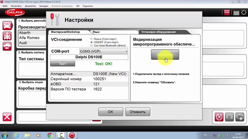Viewport: 248px width, 139px height.
Task: Click the Аппаратное... DS100E (New VCI) row
Action: click(89, 74)
